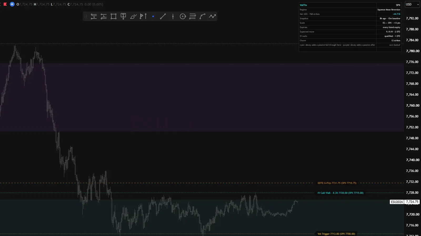421x236 pixels.
Task: Click the qualified 1 DTE value
Action: point(392,36)
